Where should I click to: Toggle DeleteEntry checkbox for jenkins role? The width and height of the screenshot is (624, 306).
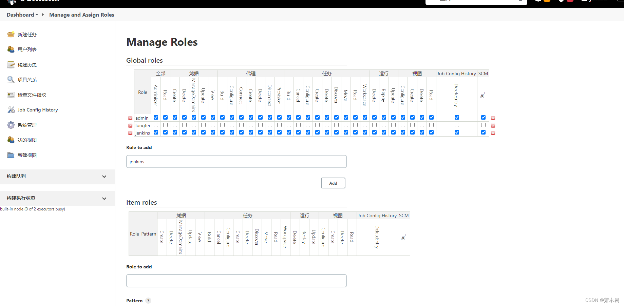click(457, 132)
